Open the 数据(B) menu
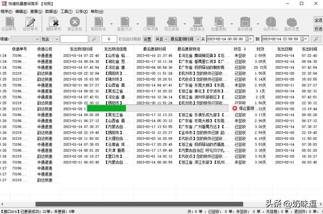The height and width of the screenshot is (214, 323). click(x=51, y=12)
